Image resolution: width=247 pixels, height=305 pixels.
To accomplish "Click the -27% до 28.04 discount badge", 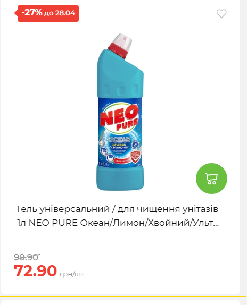I will click(x=47, y=13).
